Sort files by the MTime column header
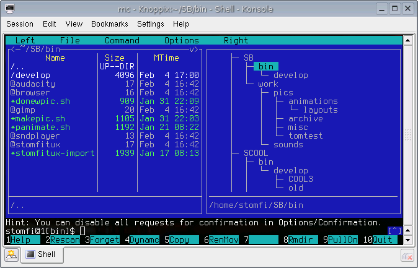Screen dimensions: 418x268 point(166,58)
